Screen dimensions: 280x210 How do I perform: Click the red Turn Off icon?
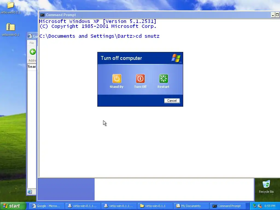pyautogui.click(x=140, y=78)
